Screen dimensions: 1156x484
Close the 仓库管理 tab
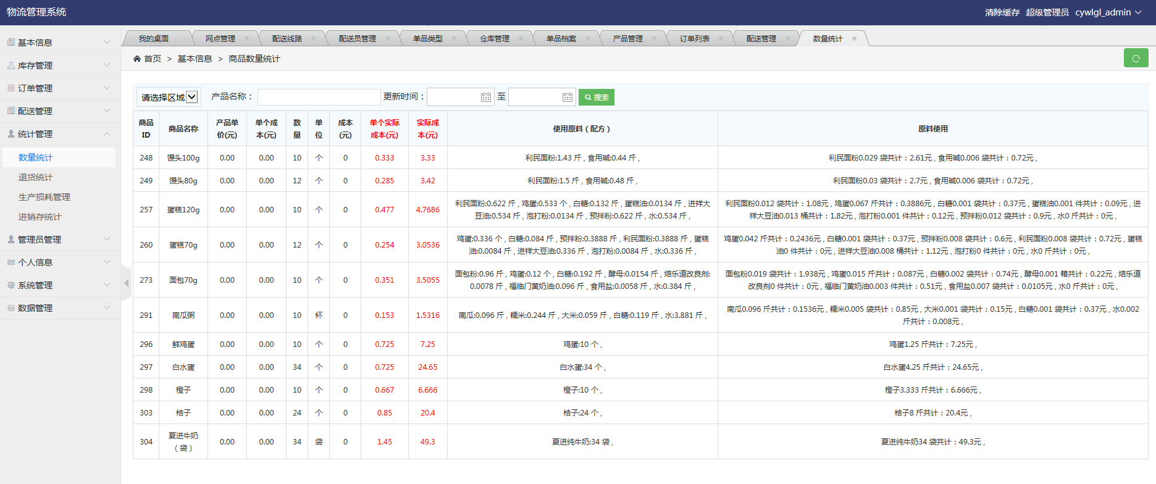521,38
